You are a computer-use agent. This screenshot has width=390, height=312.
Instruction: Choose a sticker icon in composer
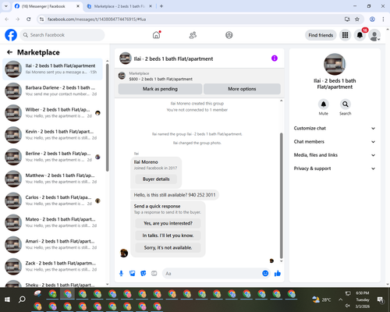144,273
